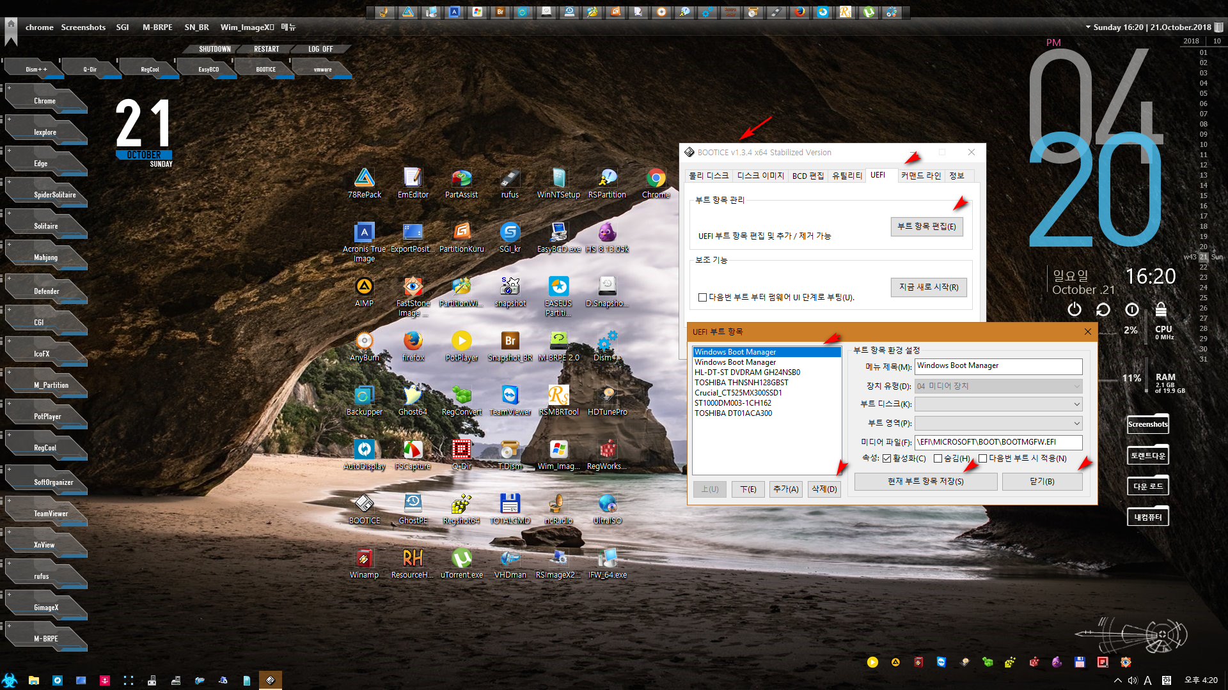The width and height of the screenshot is (1228, 690).
Task: Open the 유틸리티 tab
Action: [847, 176]
